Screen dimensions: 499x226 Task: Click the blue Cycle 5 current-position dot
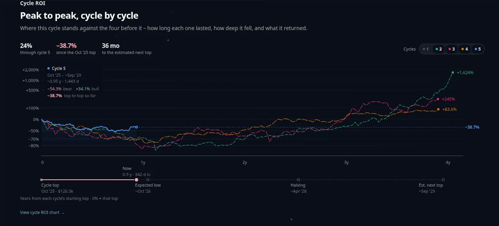point(137,127)
